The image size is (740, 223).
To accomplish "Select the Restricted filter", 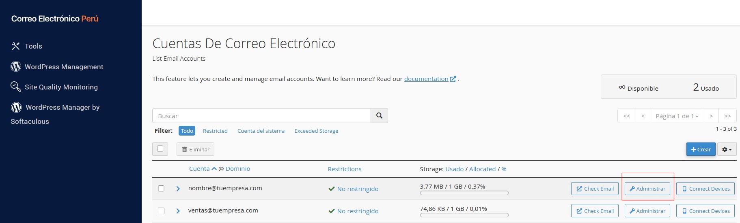I will (215, 131).
